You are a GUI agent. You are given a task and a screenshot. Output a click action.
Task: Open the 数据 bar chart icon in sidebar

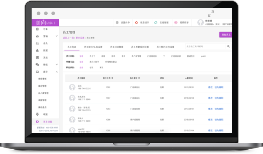(x=37, y=50)
